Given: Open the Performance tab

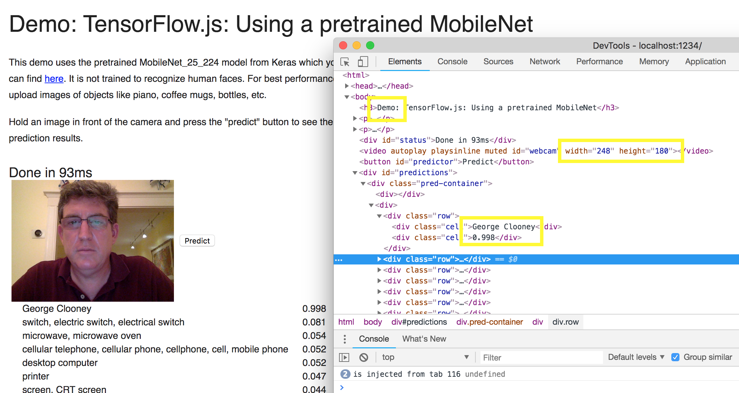Looking at the screenshot, I should point(599,62).
